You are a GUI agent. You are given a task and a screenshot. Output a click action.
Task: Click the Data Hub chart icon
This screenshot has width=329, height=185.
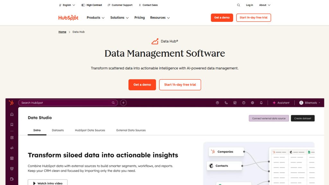click(x=155, y=41)
